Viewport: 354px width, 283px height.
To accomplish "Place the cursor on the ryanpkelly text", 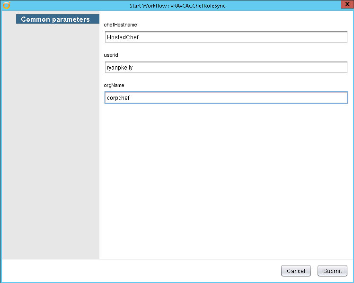I will [120, 67].
